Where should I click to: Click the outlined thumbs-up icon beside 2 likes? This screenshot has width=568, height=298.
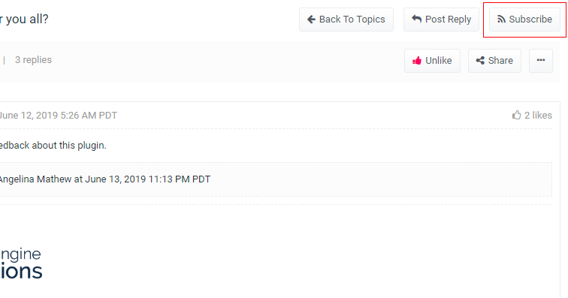tap(517, 115)
